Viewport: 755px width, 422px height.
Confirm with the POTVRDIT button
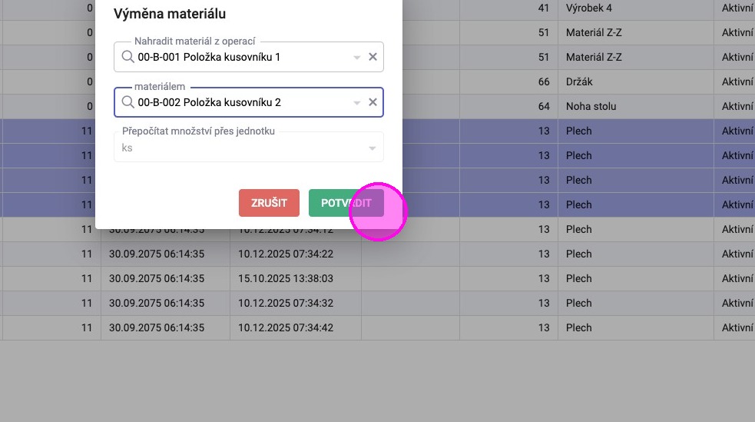(x=346, y=203)
